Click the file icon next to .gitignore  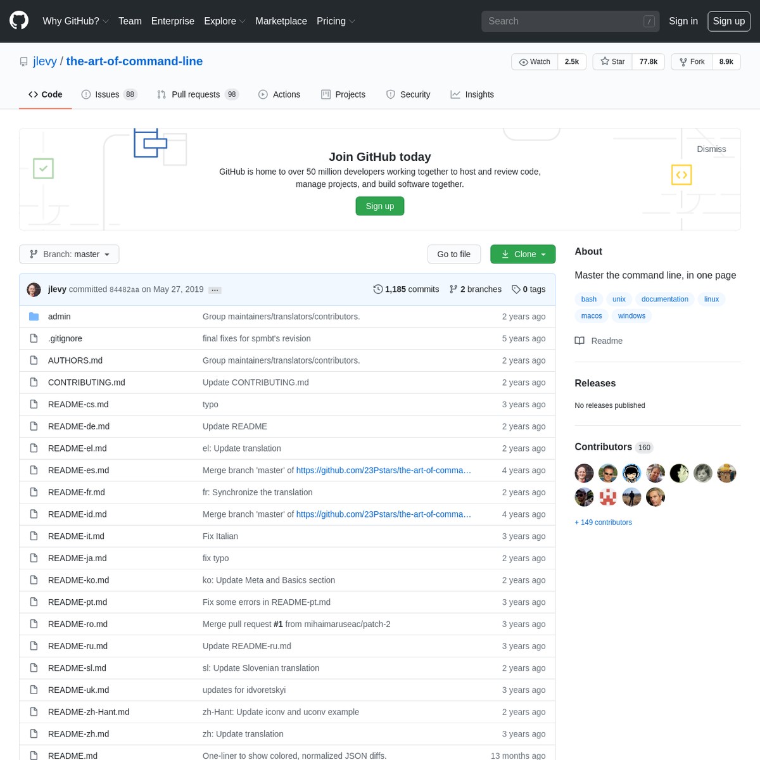pos(34,338)
